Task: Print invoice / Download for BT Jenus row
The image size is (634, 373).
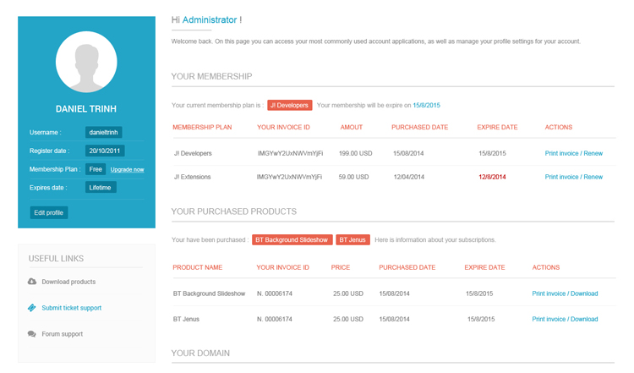Action: tap(565, 319)
